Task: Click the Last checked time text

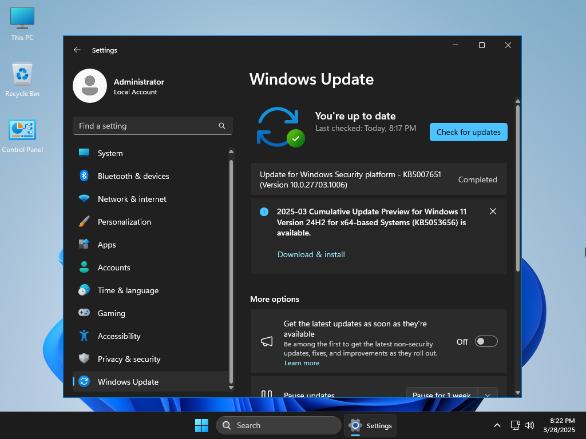Action: 366,129
